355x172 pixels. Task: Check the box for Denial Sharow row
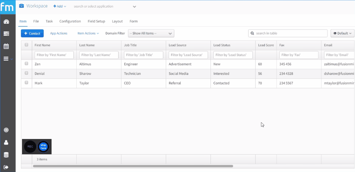[27, 73]
